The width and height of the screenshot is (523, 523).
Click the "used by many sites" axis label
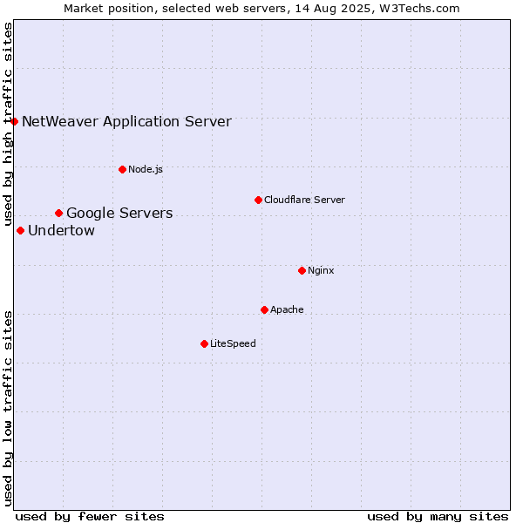pos(438,517)
